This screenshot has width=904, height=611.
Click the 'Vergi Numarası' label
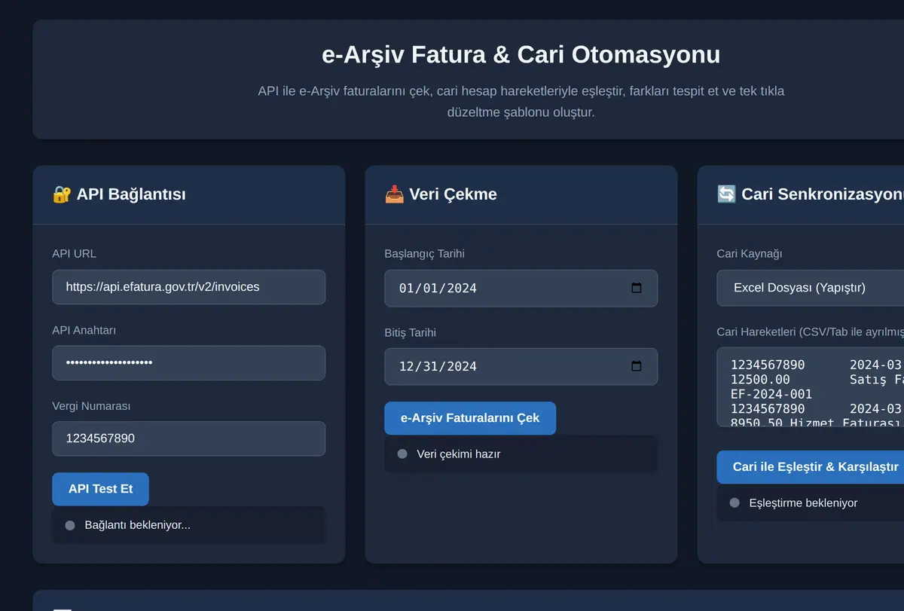(91, 406)
